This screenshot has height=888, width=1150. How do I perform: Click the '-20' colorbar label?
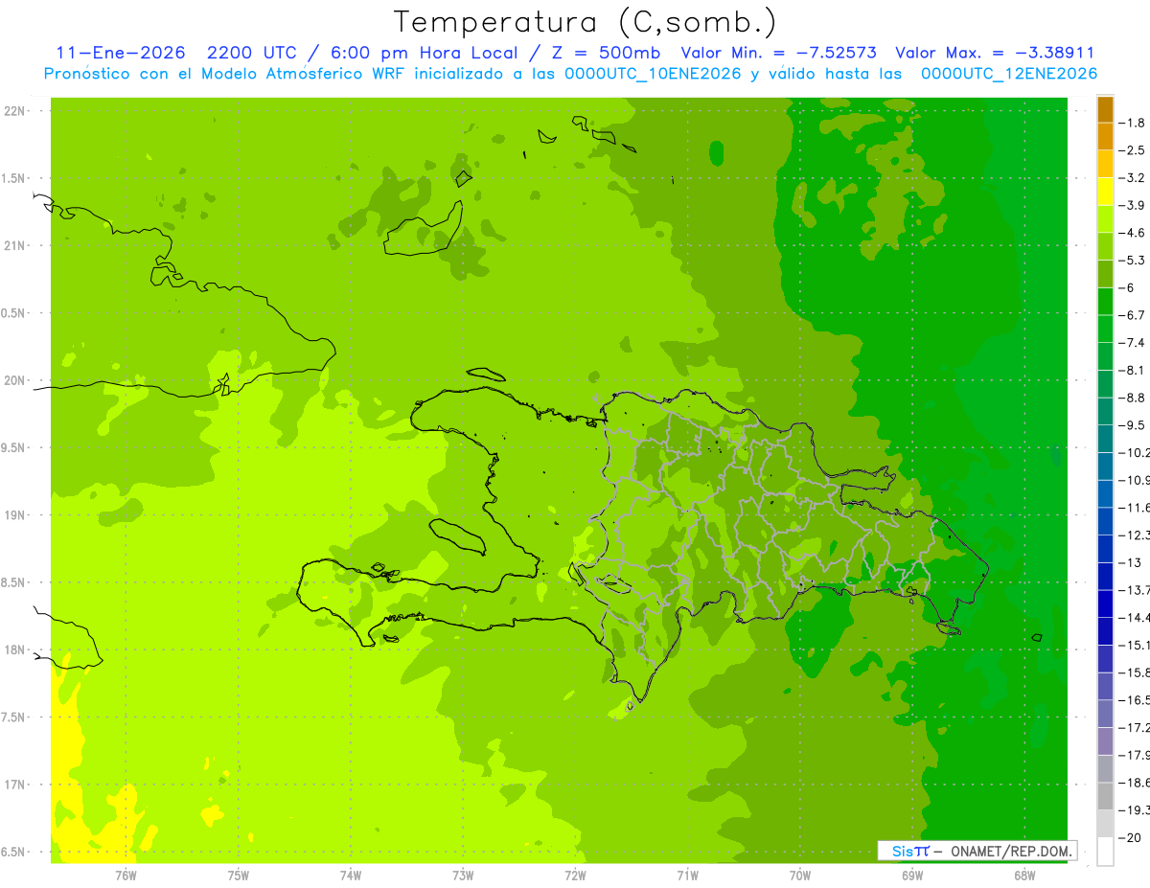[x=1130, y=838]
